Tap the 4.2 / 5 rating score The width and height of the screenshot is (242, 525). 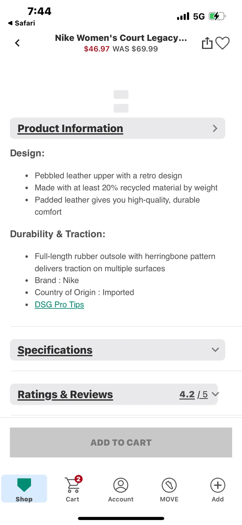(x=193, y=394)
